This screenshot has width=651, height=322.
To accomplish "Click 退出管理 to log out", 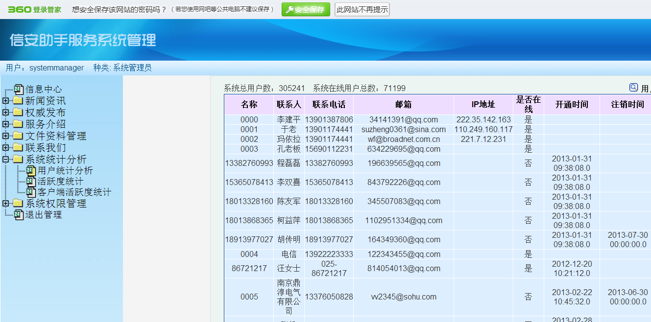I will click(44, 215).
